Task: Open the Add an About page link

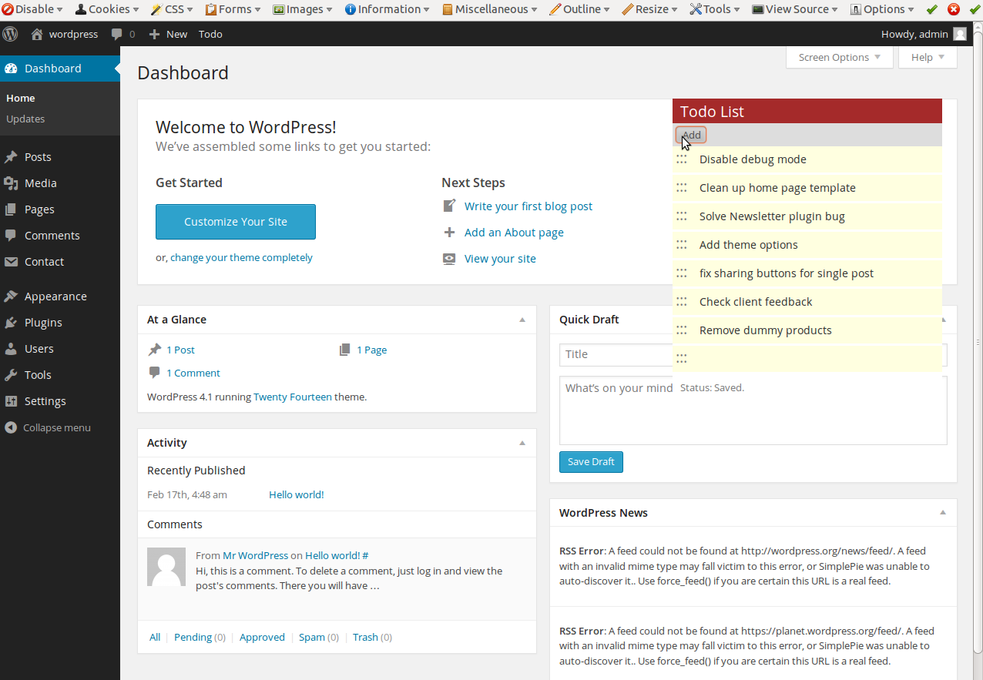Action: (514, 233)
